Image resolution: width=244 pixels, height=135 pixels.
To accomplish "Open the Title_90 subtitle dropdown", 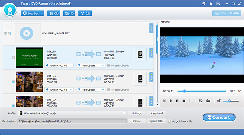I will (103, 66).
